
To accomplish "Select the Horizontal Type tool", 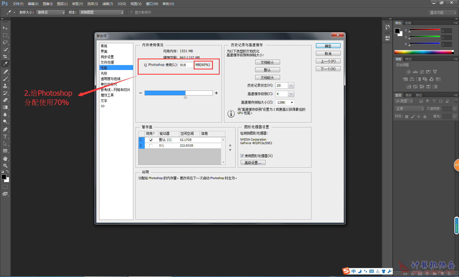I will 5,136.
